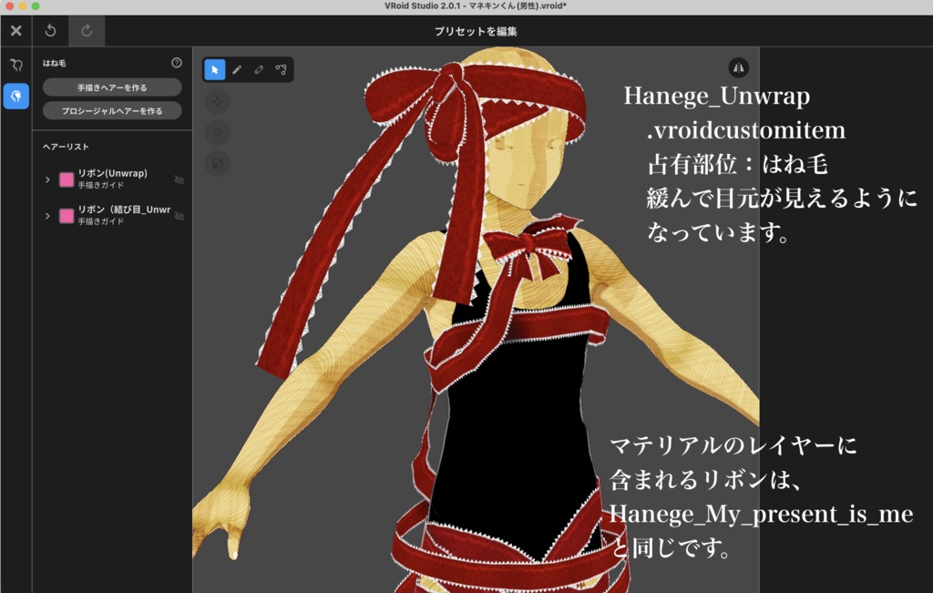933x593 pixels.
Task: Open the はね毛 help question mark
Action: (176, 63)
